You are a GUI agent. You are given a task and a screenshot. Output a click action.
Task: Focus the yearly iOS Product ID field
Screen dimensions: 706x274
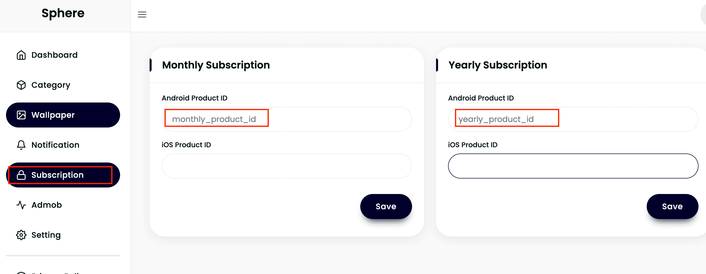(x=573, y=166)
